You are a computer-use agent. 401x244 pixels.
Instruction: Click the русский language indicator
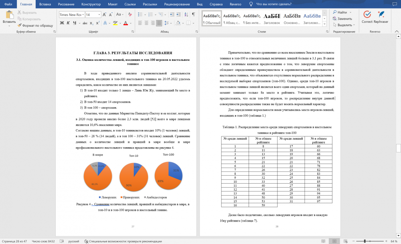click(x=74, y=241)
